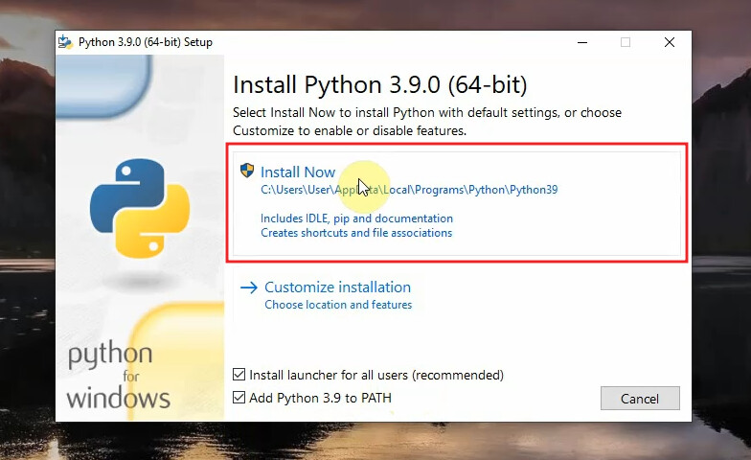Click the arrow icon beside Customize installation
Screen dimensions: 751x460
pyautogui.click(x=249, y=287)
